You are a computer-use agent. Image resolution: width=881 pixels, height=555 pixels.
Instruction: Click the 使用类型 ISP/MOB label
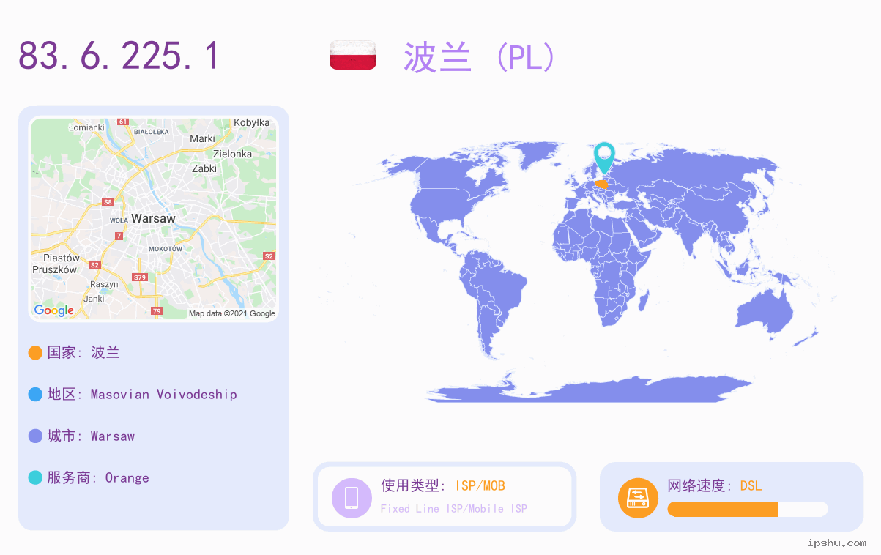[x=443, y=485]
